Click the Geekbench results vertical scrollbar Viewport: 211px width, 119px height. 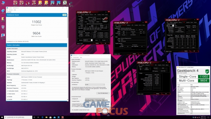[x=68, y=57]
